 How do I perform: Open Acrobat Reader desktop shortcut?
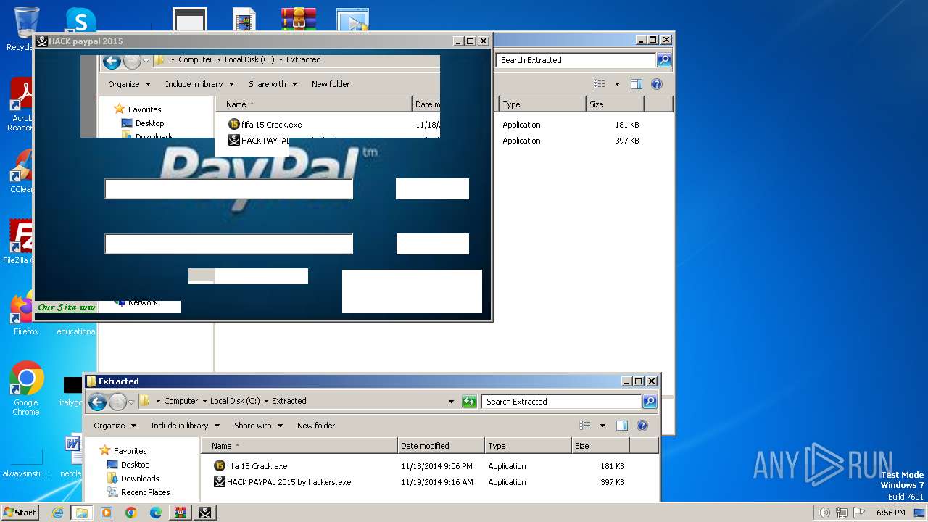(22, 105)
